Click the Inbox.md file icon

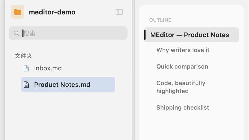tap(26, 68)
